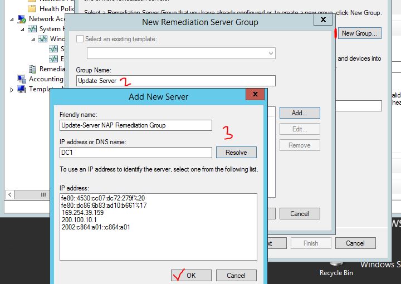Click the Resolve button
The image size is (401, 284).
(236, 153)
